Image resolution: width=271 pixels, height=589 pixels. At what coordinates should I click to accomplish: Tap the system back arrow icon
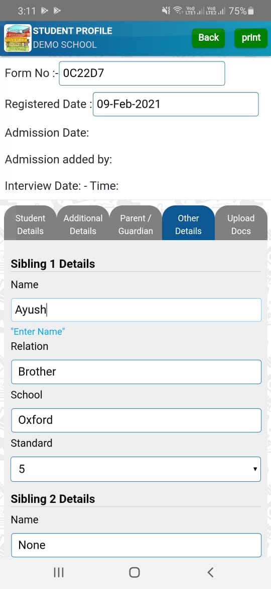click(210, 572)
